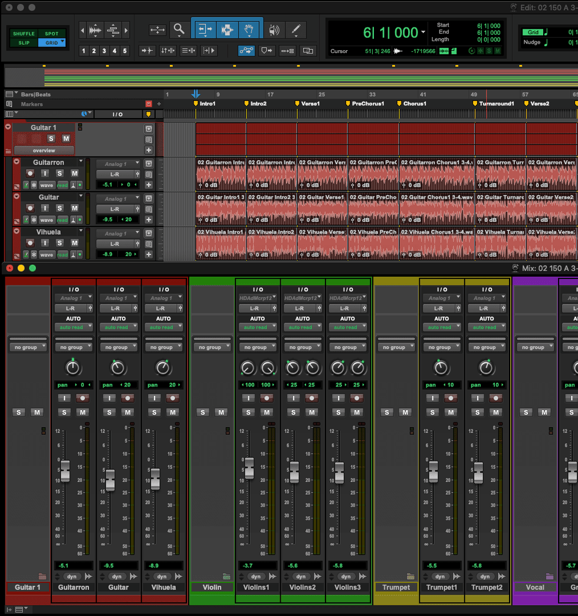Click the Zoom Toggle icon
Viewport: 578px width, 616px height.
coord(157,29)
